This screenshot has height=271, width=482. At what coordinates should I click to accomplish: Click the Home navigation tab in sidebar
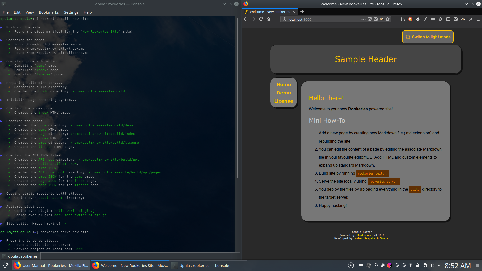pyautogui.click(x=284, y=84)
